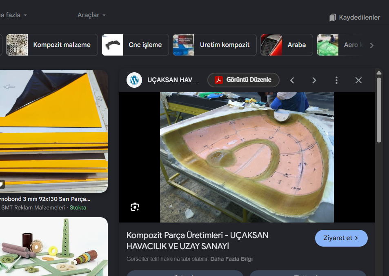Screen dimensions: 389x276
Task: Open yellow composite panel thumbnail
Action: pyautogui.click(x=54, y=131)
